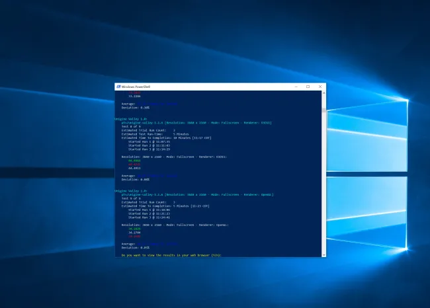Click the scrollbar up arrow in PowerShell
The height and width of the screenshot is (308, 430).
coord(323,93)
